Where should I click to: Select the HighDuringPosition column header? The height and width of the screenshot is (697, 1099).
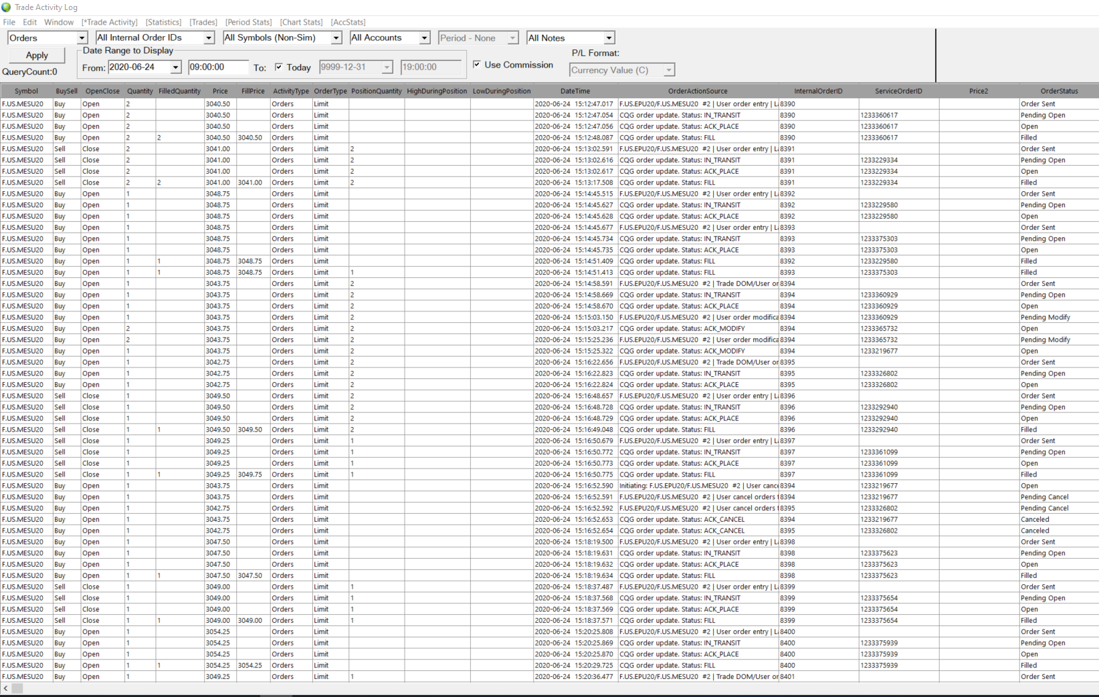point(437,91)
